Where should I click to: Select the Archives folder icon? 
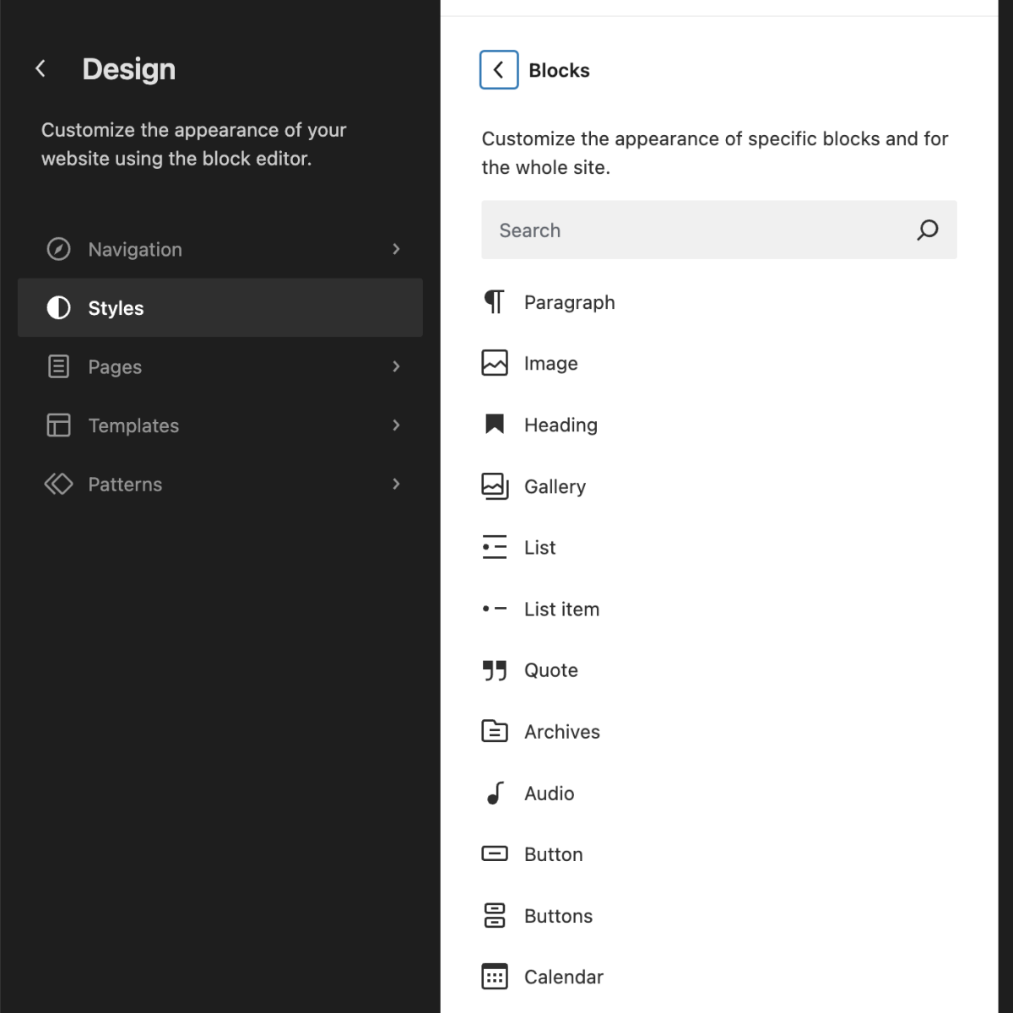click(495, 731)
